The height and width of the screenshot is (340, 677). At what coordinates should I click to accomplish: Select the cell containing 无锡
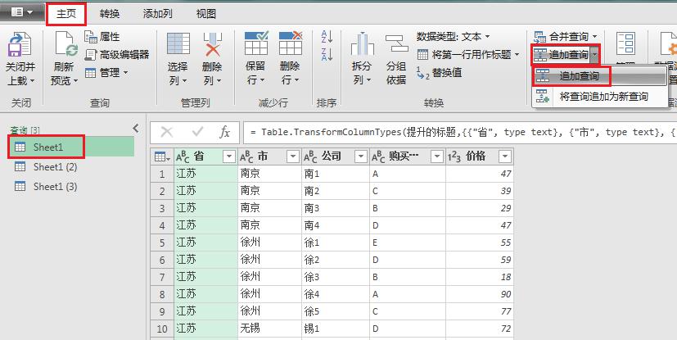[269, 329]
